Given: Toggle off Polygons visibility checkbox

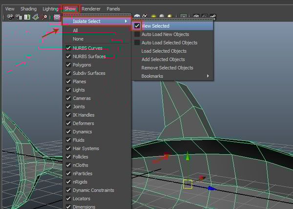Looking at the screenshot, I should 69,65.
